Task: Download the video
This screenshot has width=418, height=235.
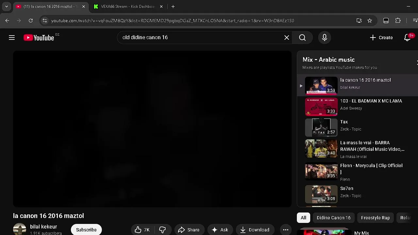Action: point(255,230)
